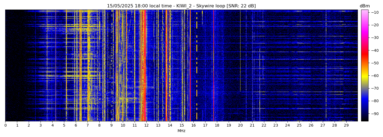
Task: Click the dBm label above the colorbar
Action: (364, 6)
